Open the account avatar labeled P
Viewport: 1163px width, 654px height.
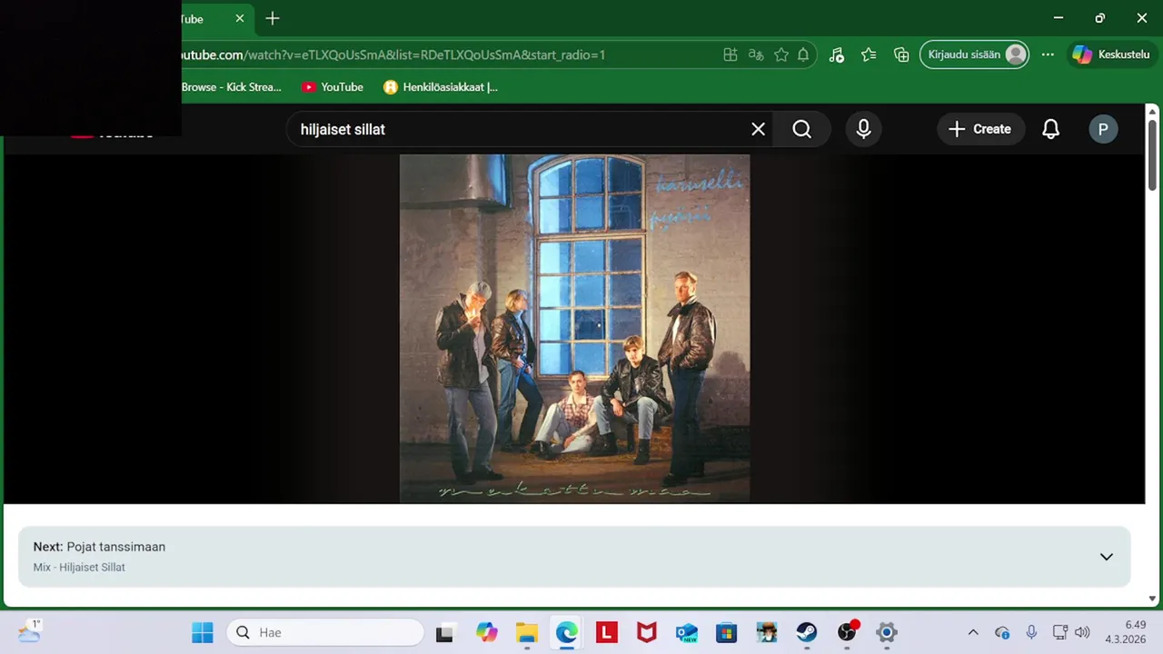pos(1103,129)
